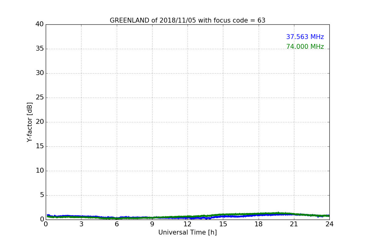
Task: Click the x-axis tick label 24
Action: 329,224
